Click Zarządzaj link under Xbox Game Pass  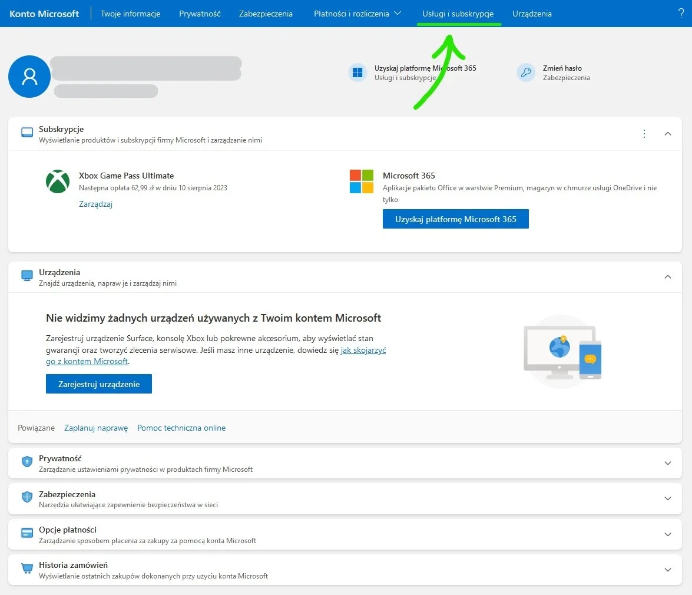(x=95, y=204)
